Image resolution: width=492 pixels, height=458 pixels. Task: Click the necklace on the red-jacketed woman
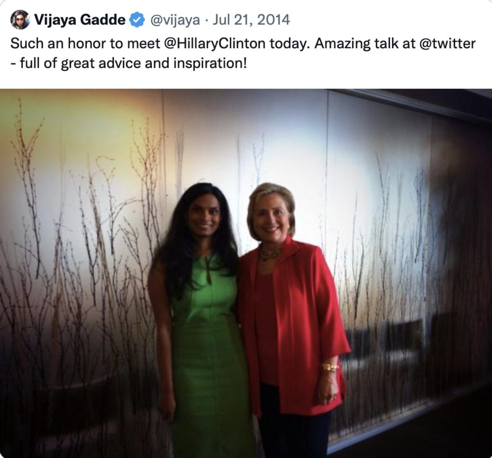pos(269,254)
